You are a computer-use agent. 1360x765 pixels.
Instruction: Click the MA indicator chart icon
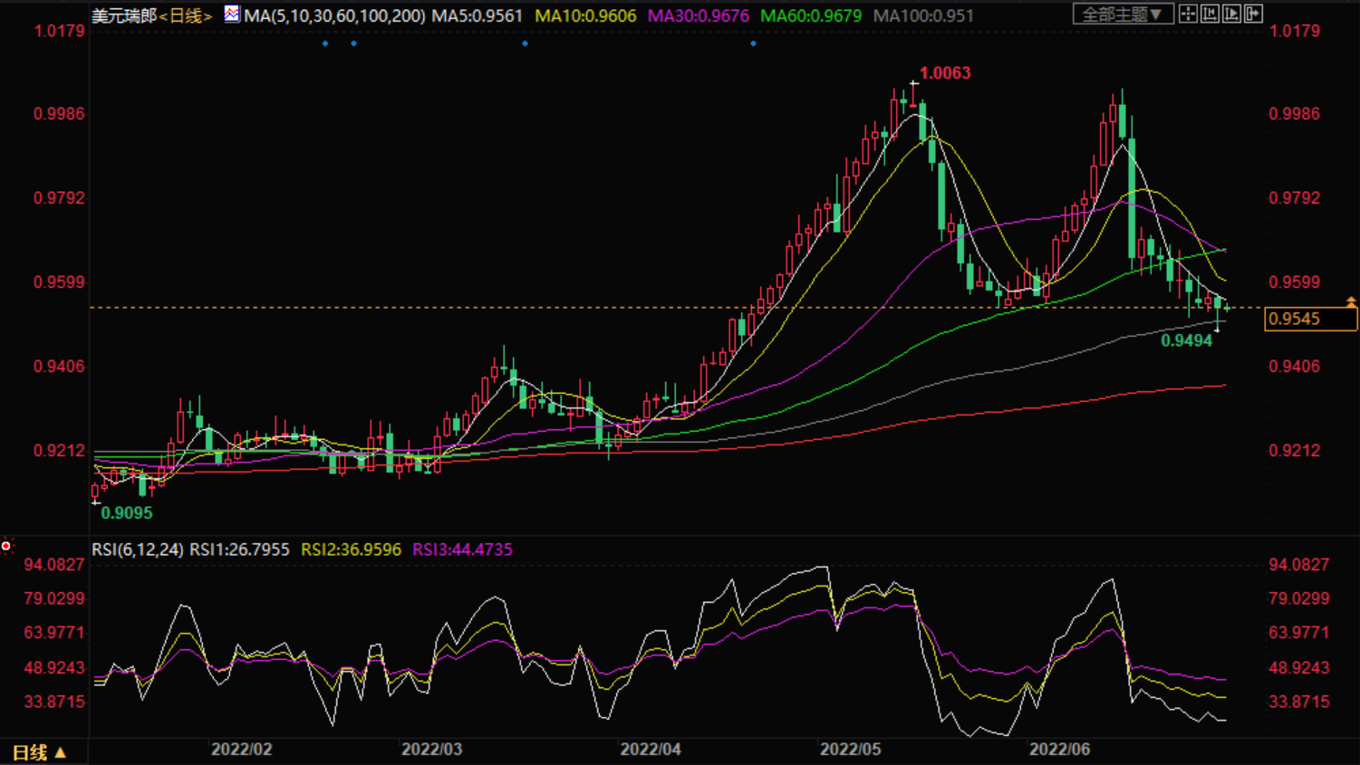click(x=232, y=14)
